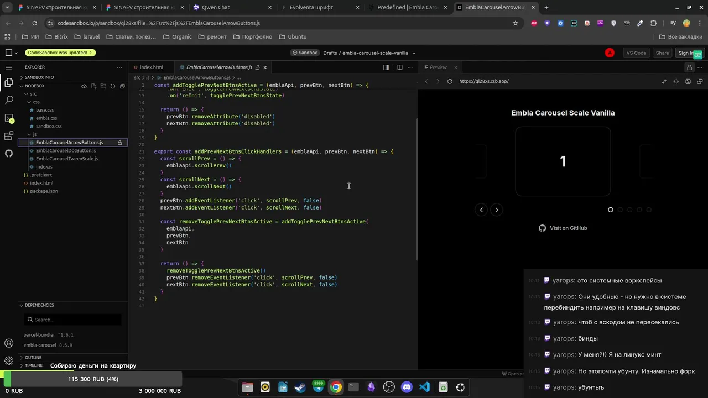Open the Search view in activity bar
Image resolution: width=708 pixels, height=398 pixels.
click(x=9, y=100)
